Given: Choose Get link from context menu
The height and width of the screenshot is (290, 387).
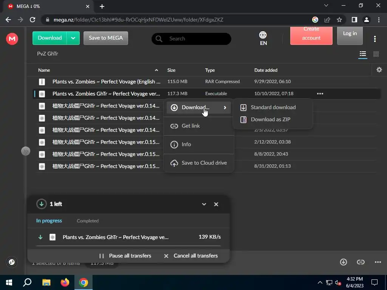Looking at the screenshot, I should tap(199, 126).
